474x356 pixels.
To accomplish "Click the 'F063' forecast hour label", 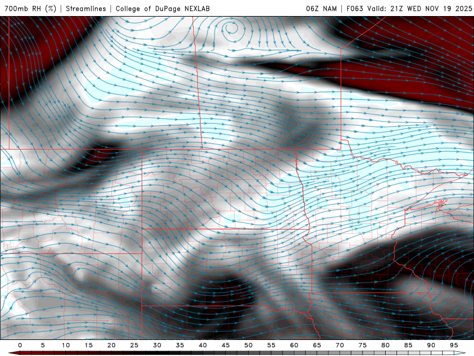I will coord(354,8).
